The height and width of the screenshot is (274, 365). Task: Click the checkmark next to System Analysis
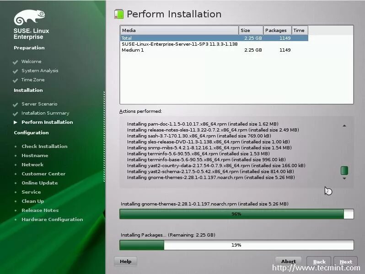click(x=16, y=71)
